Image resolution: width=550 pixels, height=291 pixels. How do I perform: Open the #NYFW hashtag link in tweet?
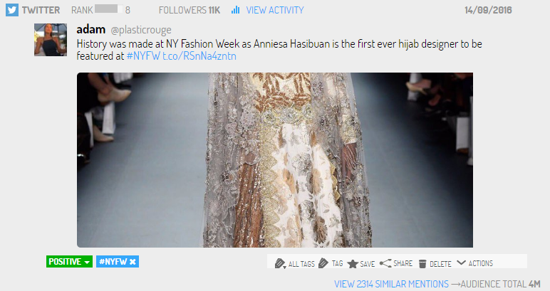pos(143,56)
